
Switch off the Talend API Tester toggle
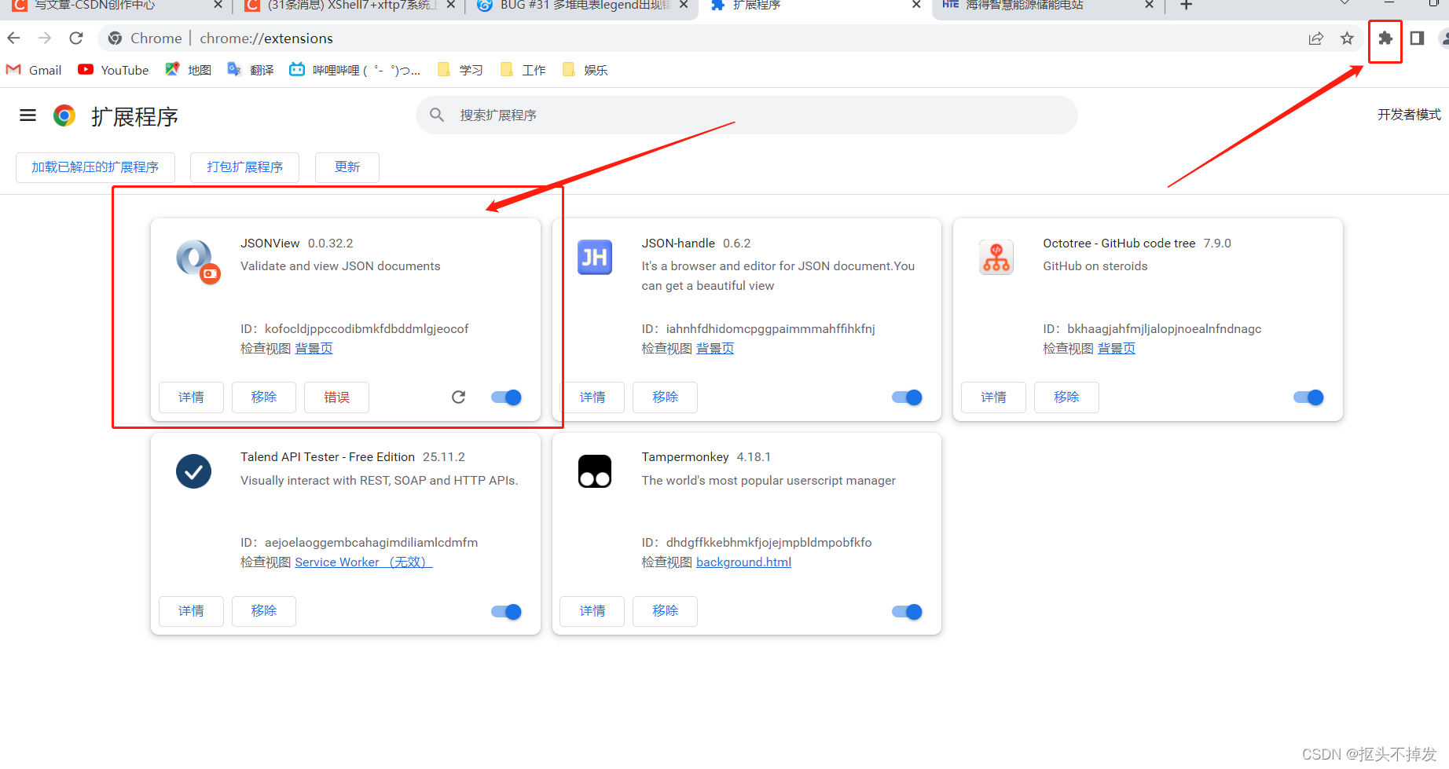pos(506,611)
